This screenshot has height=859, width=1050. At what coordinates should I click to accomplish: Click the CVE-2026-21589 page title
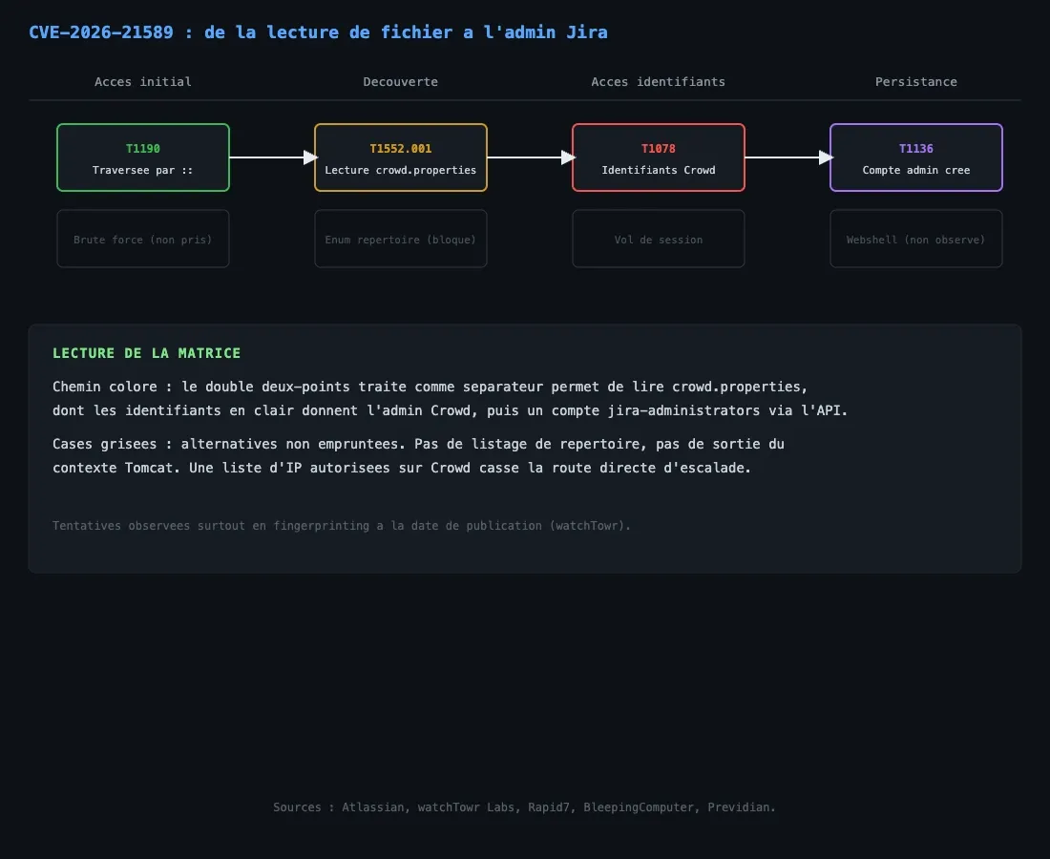[318, 32]
